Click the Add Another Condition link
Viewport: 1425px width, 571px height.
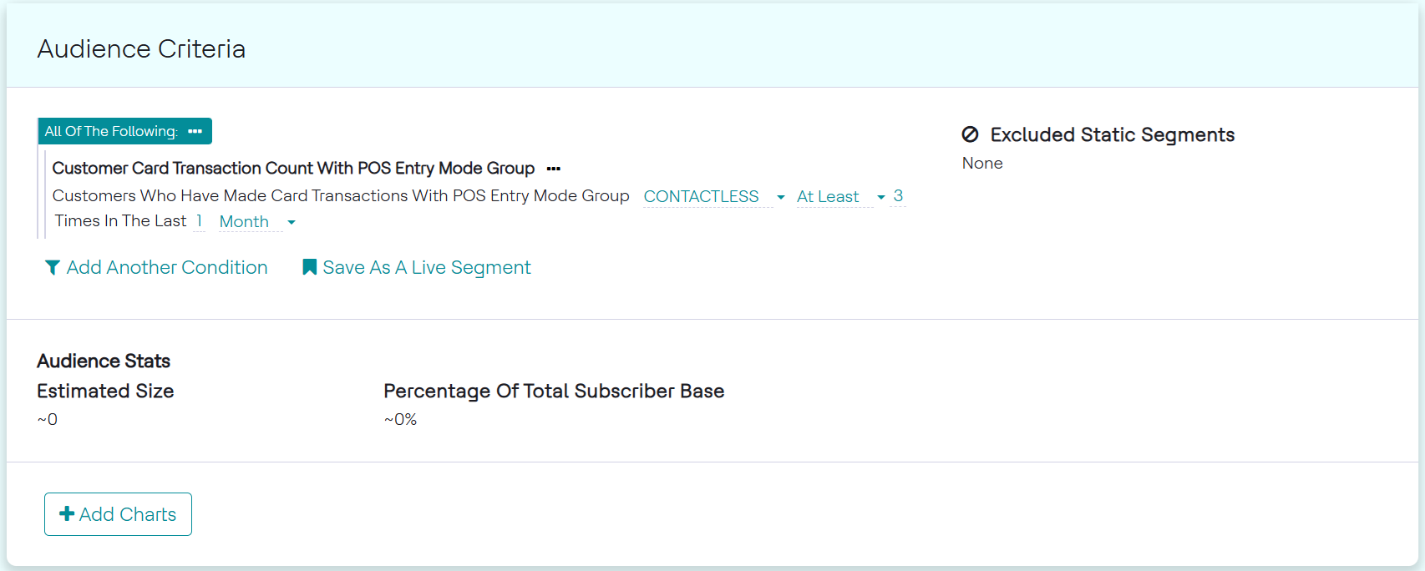point(167,267)
